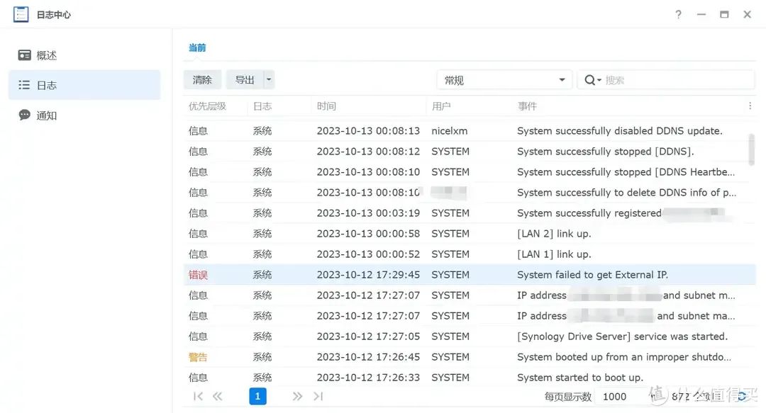Open the 概述 overview section in sidebar

(46, 55)
